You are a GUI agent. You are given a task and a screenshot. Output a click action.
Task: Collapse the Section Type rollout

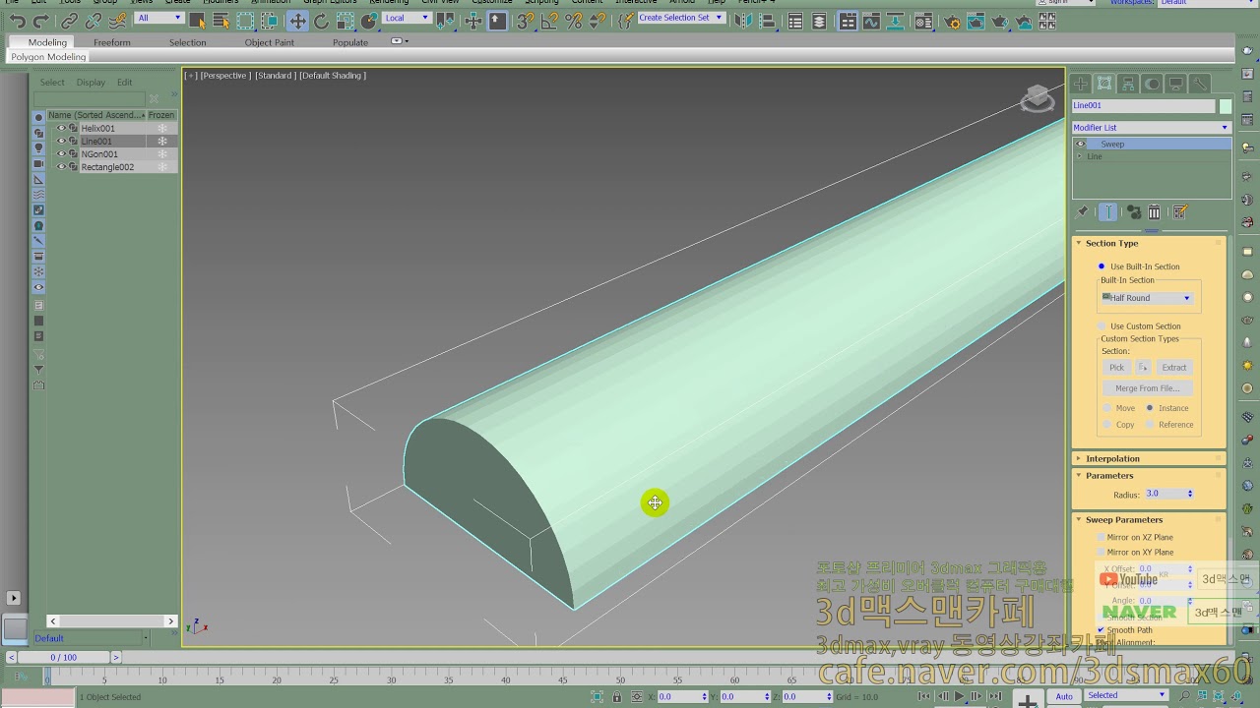[x=1111, y=243]
